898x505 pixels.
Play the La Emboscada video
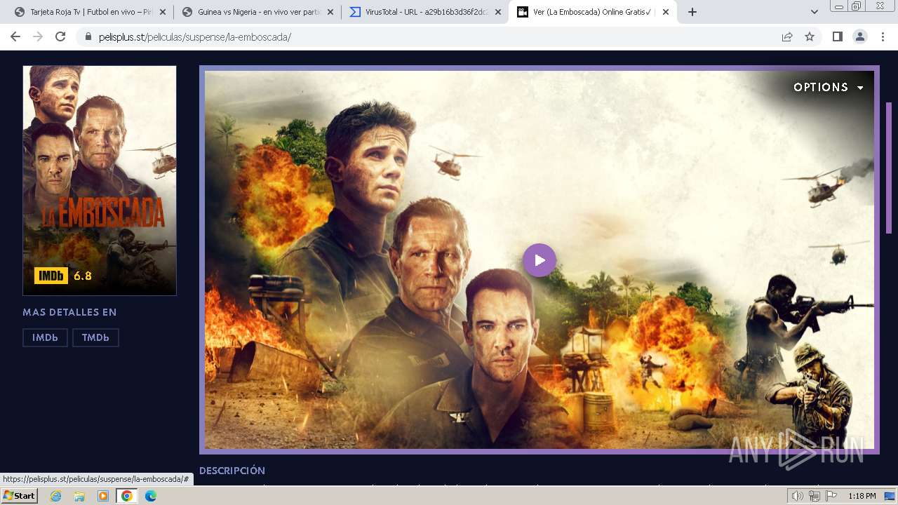coord(539,260)
